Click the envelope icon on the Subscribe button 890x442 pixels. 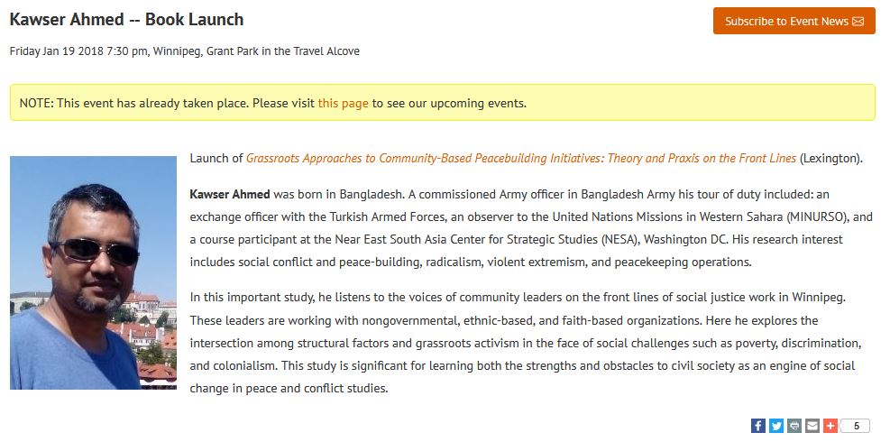coord(858,22)
